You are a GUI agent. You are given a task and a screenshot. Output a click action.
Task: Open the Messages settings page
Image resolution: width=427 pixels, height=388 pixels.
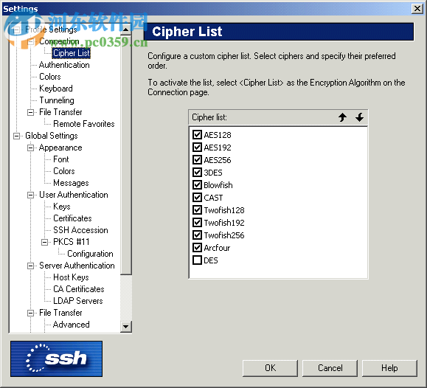pyautogui.click(x=71, y=183)
